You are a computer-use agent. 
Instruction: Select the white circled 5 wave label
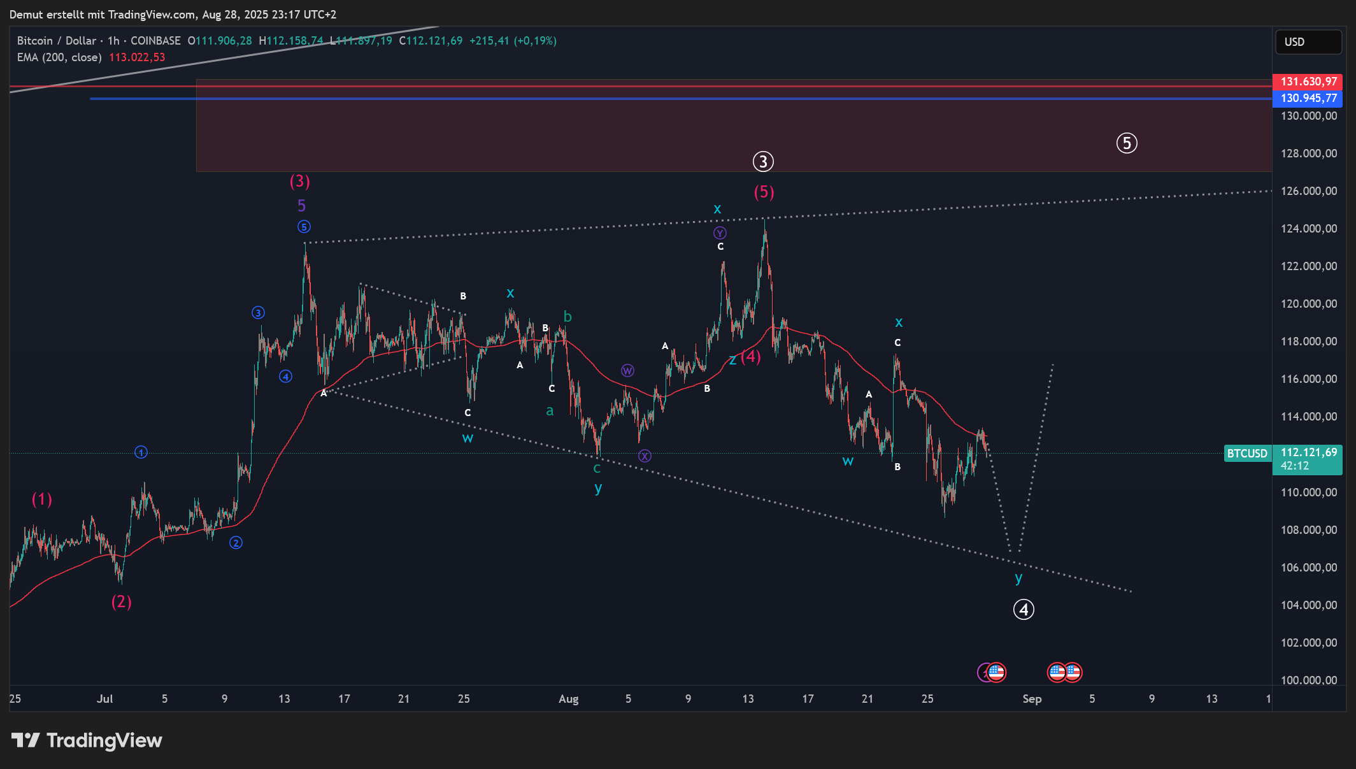coord(1127,143)
